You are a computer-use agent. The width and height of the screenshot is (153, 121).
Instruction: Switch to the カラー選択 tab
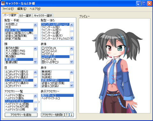[x=25, y=16]
